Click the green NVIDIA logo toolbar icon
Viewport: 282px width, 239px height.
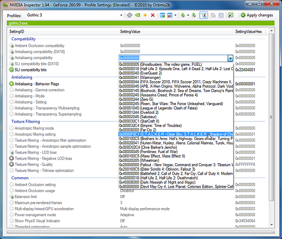(x=138, y=15)
